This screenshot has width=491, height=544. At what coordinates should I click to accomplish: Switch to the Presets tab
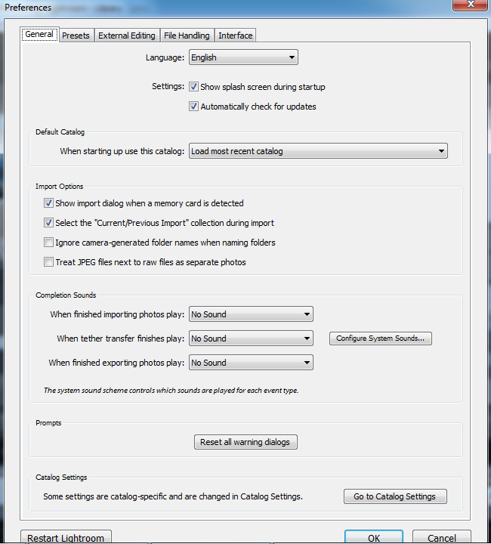(76, 36)
